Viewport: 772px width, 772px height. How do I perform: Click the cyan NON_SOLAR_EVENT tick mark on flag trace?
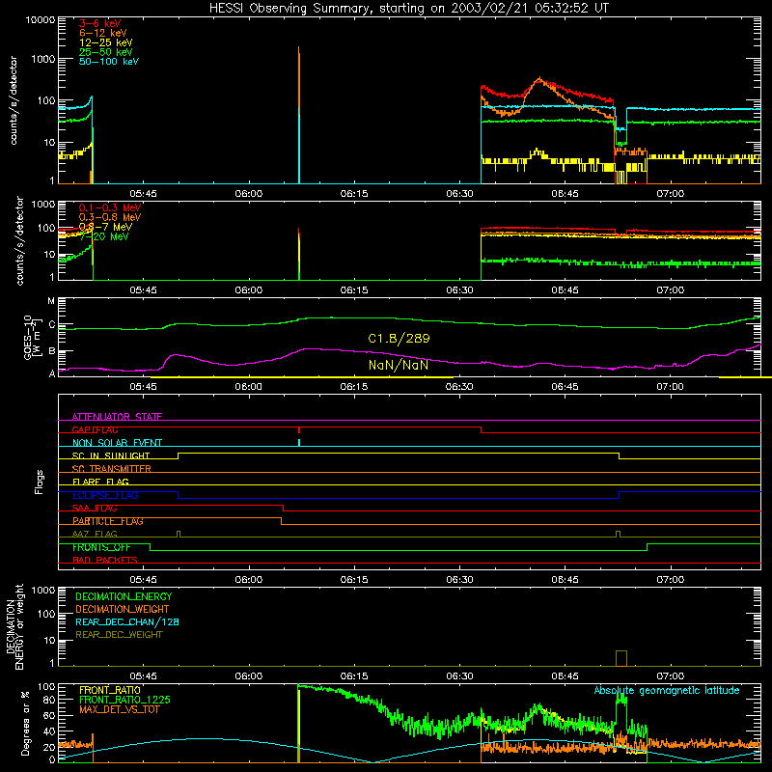point(299,442)
